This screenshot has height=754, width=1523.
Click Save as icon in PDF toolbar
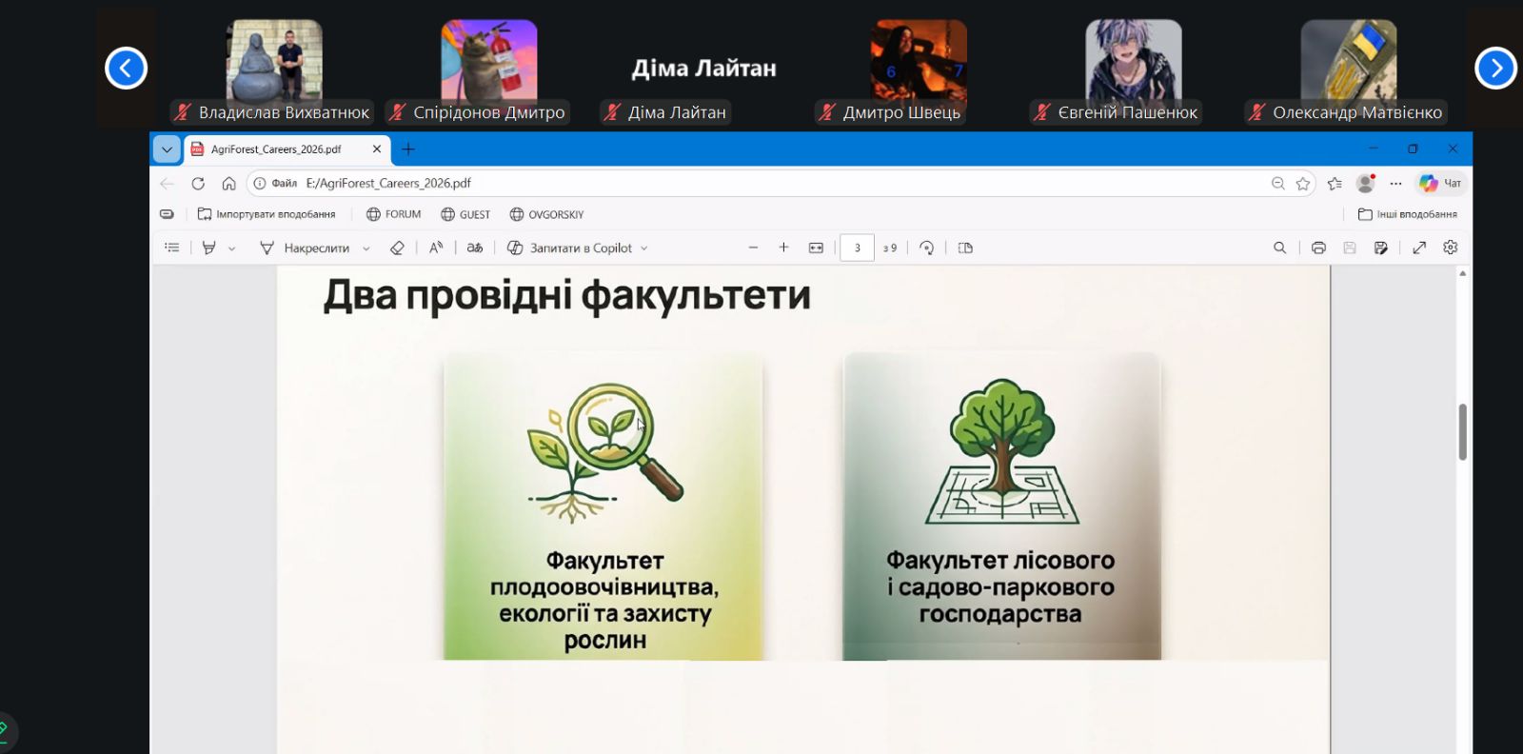pos(1380,248)
